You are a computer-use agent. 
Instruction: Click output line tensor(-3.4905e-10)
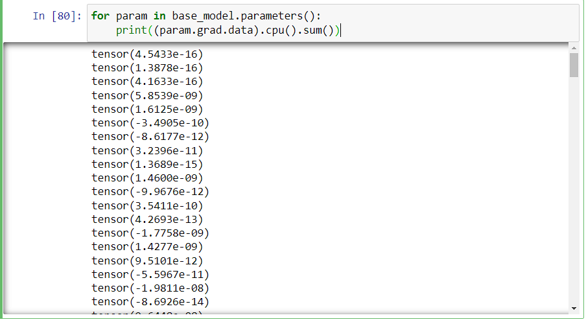(x=150, y=122)
